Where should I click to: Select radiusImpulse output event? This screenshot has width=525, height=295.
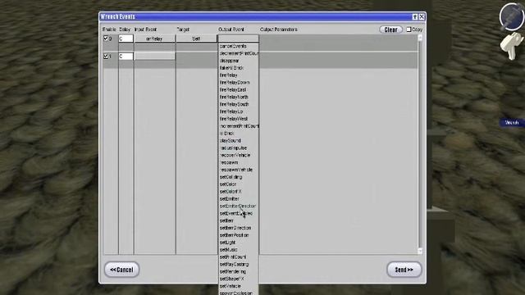[x=233, y=147]
